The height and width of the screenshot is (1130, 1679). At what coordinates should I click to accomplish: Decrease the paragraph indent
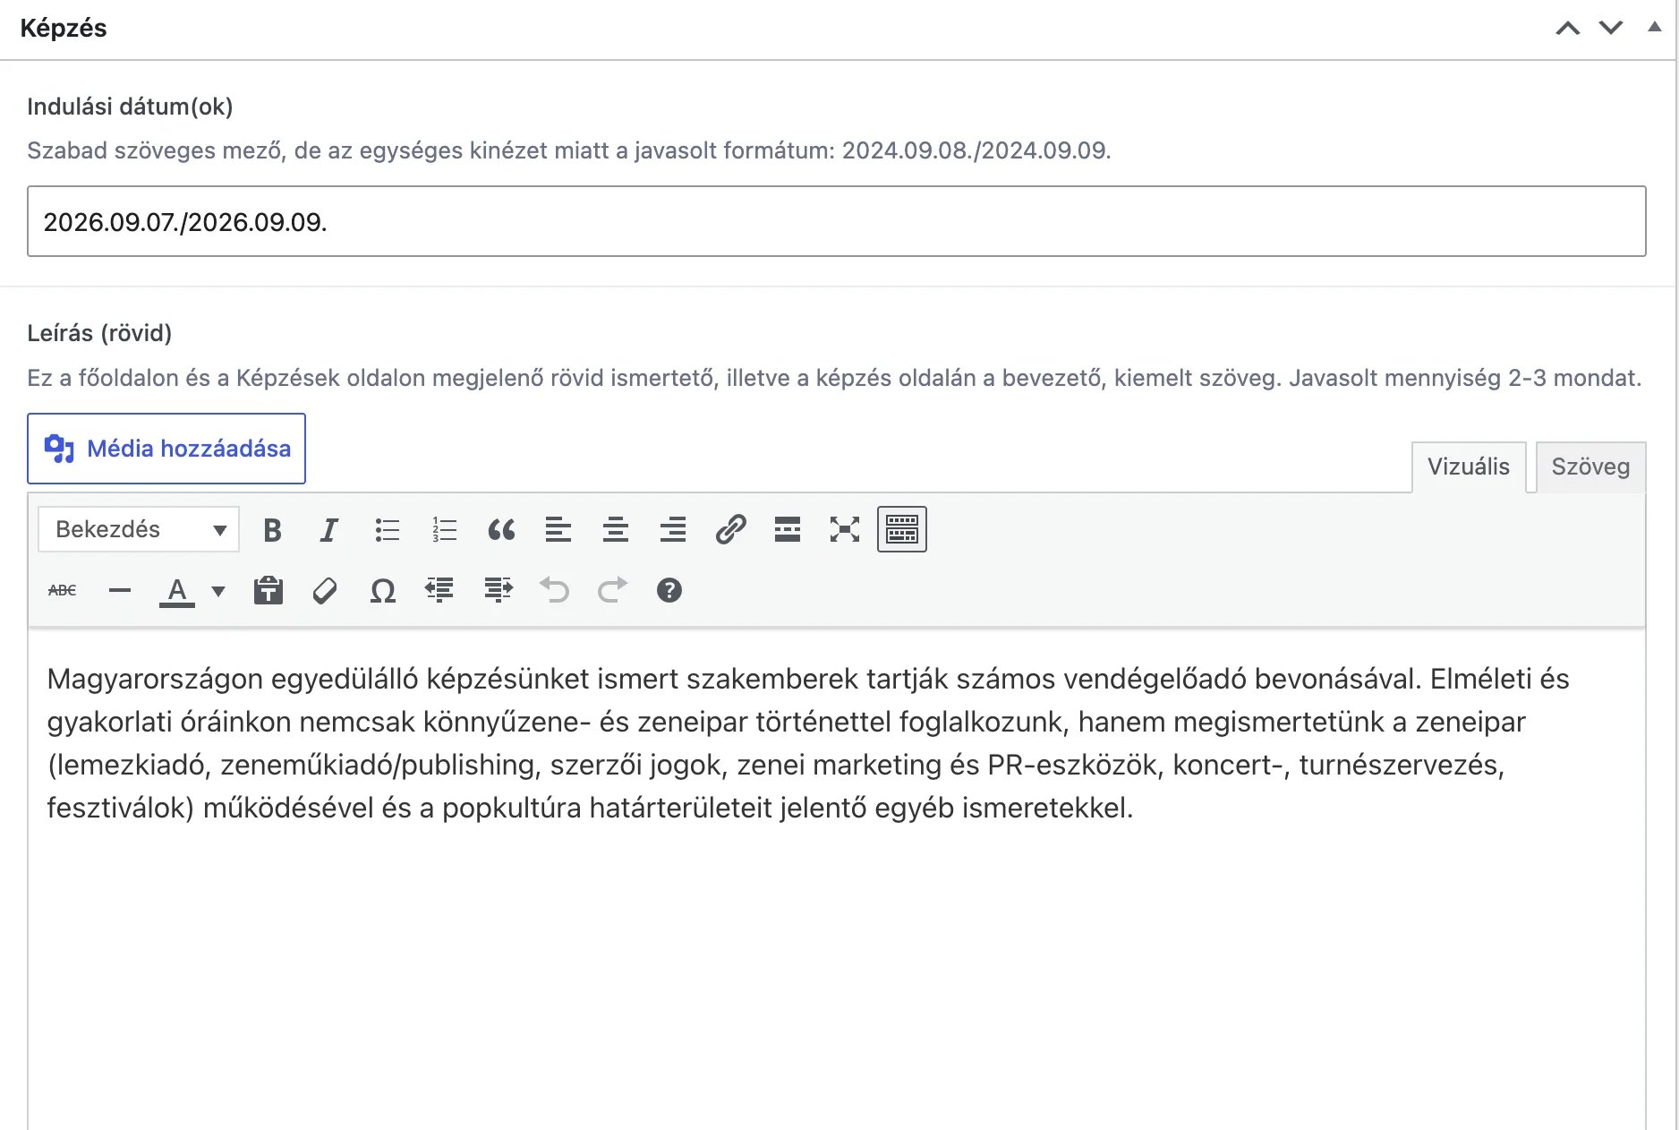click(x=440, y=590)
